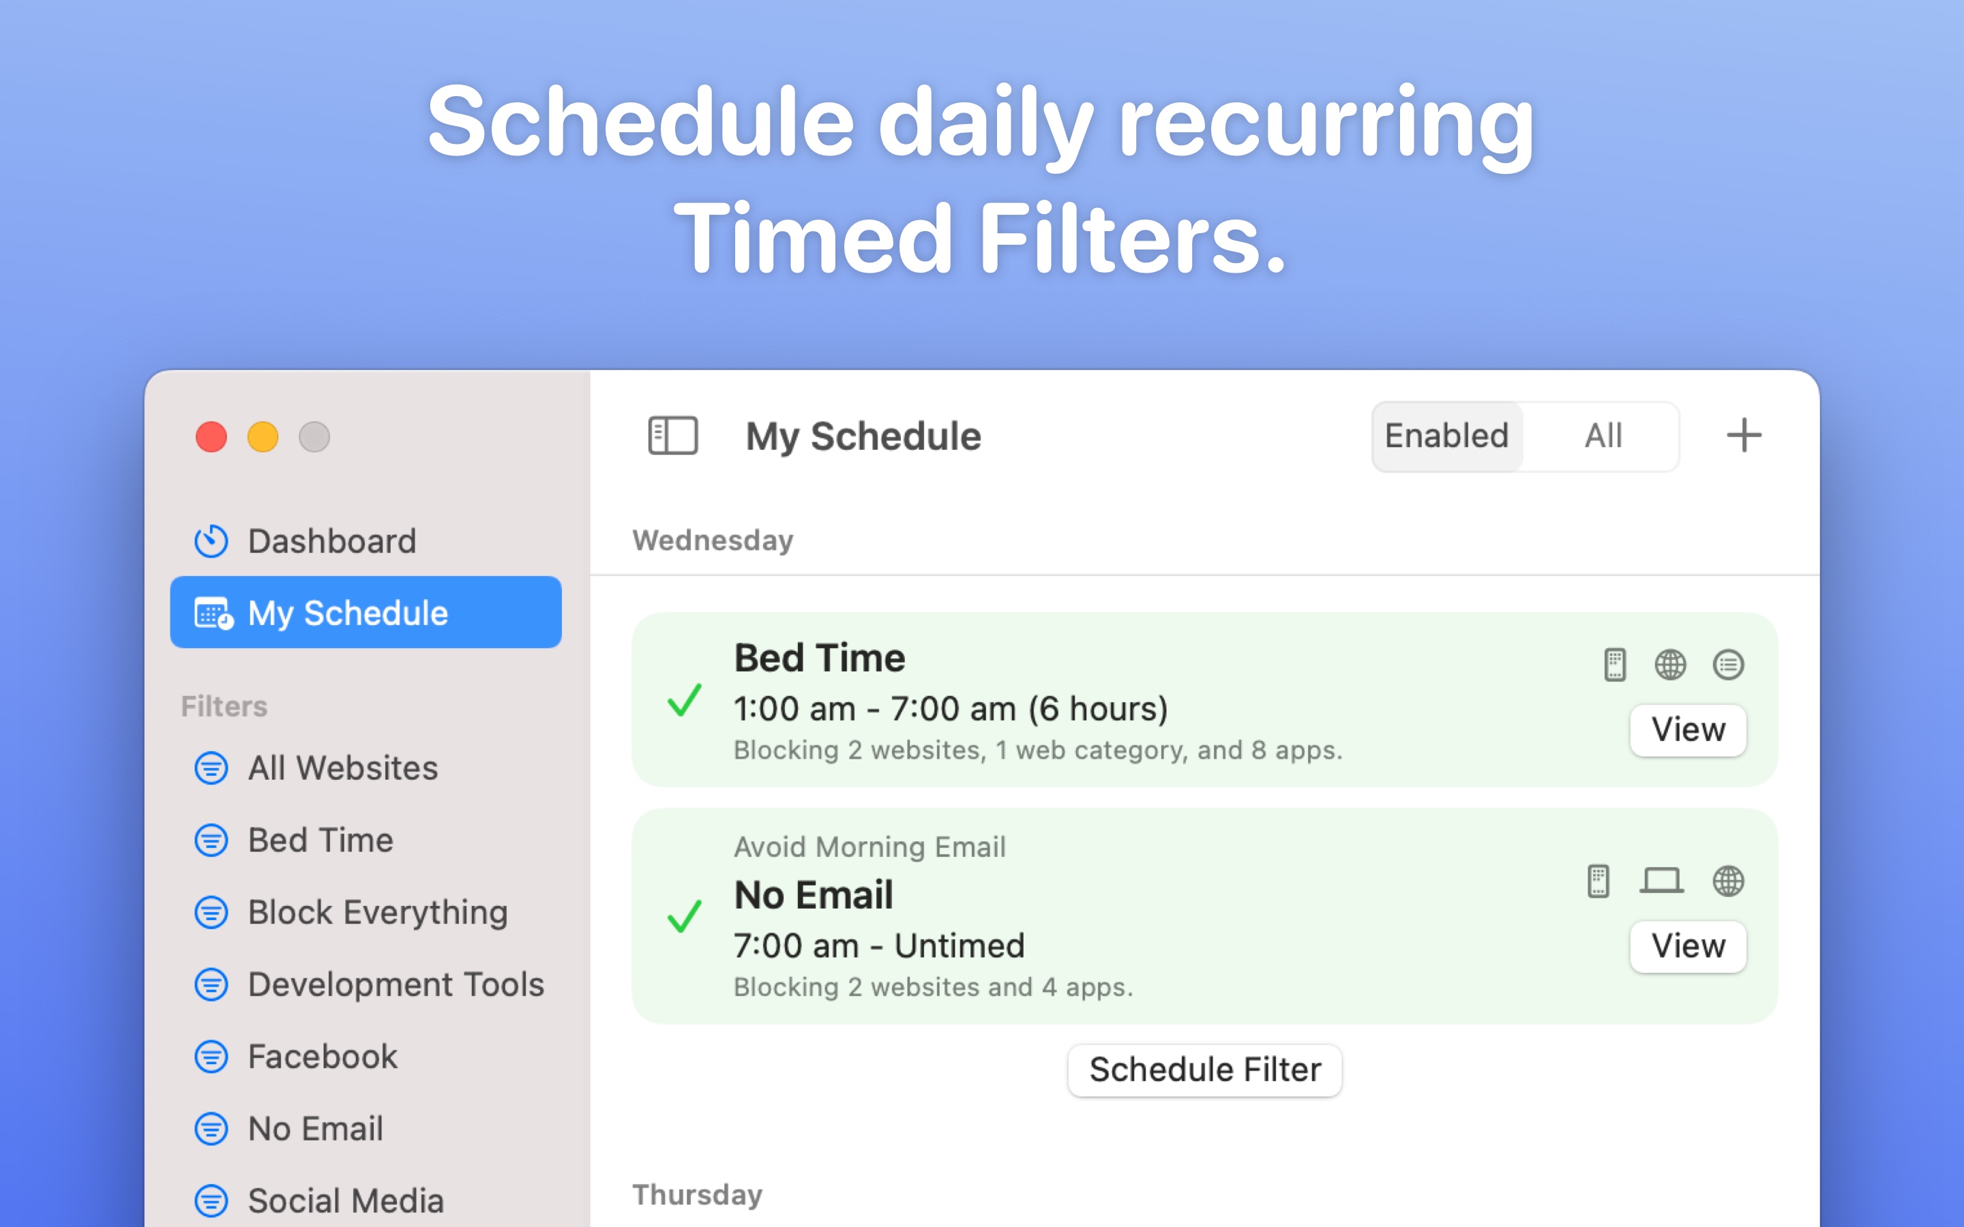Toggle the Bed Time green checkmark
Viewport: 1964px width, 1227px height.
pos(684,699)
